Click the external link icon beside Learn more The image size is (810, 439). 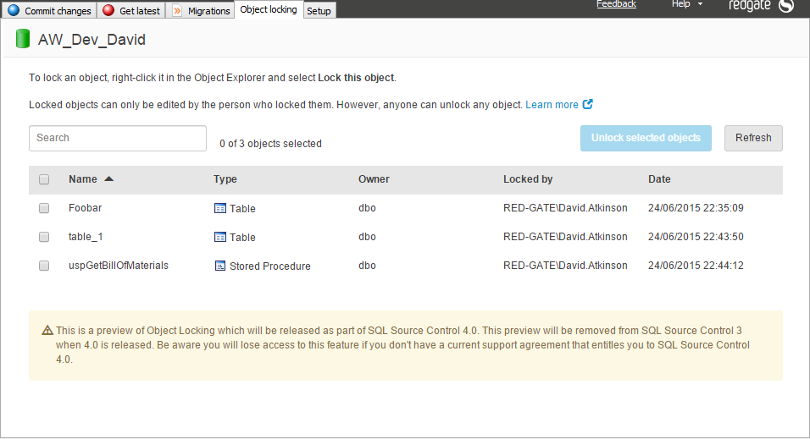587,104
